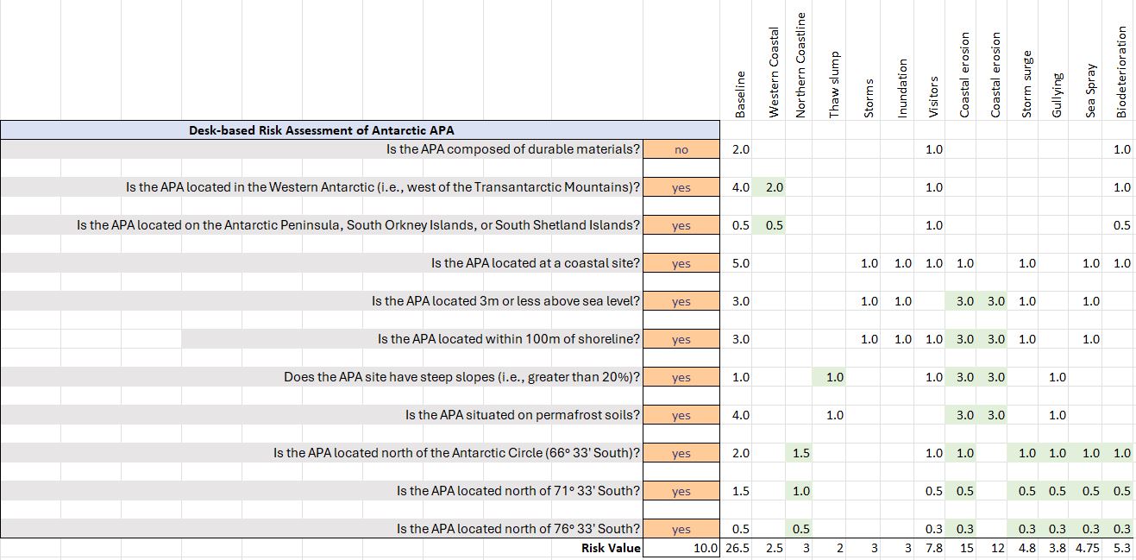Select the Antarctic Circle question cell
The height and width of the screenshot is (560, 1136).
456,453
